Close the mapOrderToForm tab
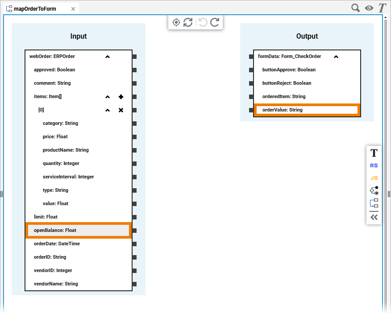This screenshot has width=391, height=314. click(73, 9)
